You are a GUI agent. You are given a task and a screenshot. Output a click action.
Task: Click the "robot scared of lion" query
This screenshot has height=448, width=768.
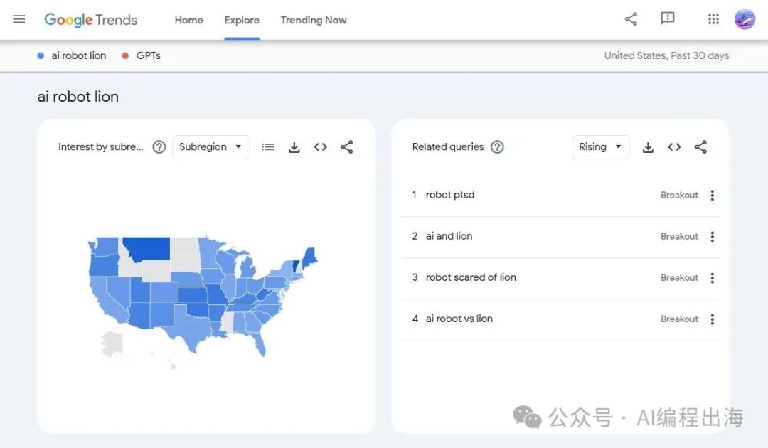pos(471,277)
